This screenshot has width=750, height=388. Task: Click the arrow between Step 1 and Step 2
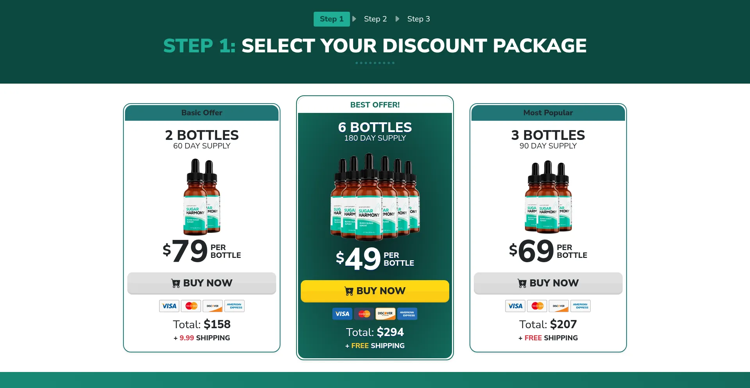354,19
